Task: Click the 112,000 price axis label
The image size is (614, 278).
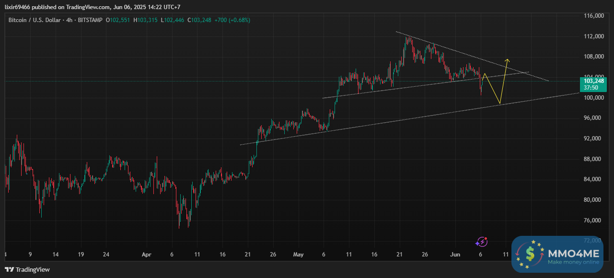Action: pos(594,36)
